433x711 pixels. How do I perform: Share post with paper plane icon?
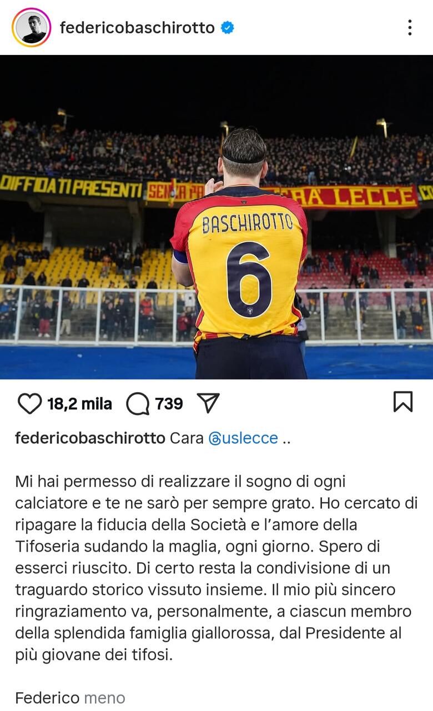[208, 403]
